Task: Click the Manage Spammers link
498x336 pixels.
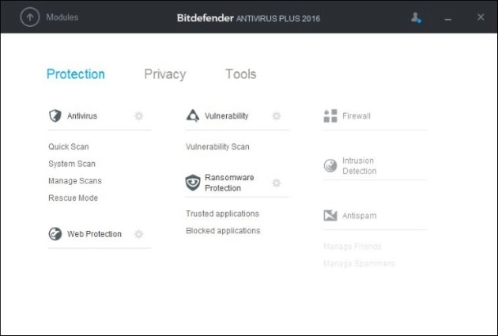Action: [x=359, y=263]
